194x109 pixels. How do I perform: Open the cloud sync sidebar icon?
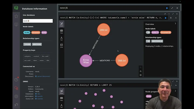16,88
